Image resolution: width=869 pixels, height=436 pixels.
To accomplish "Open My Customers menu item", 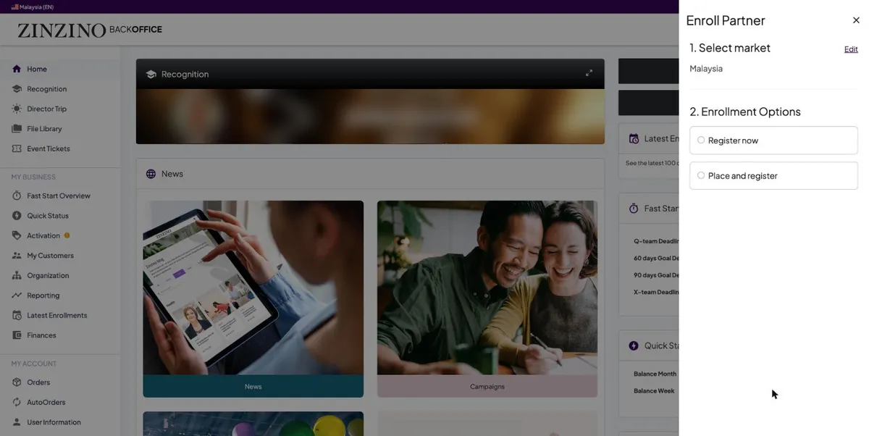I will 50,256.
